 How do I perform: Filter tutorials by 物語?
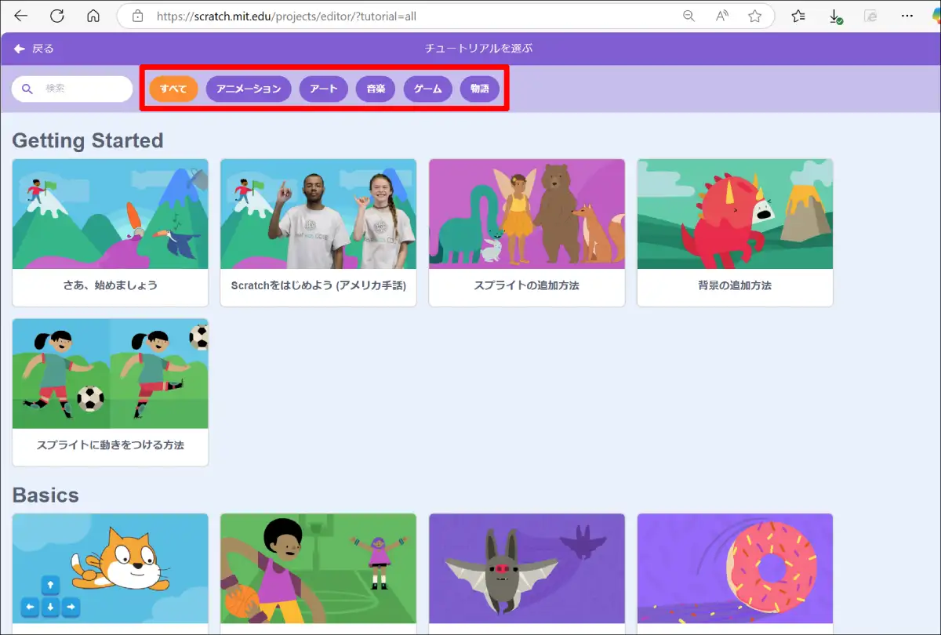pyautogui.click(x=480, y=89)
